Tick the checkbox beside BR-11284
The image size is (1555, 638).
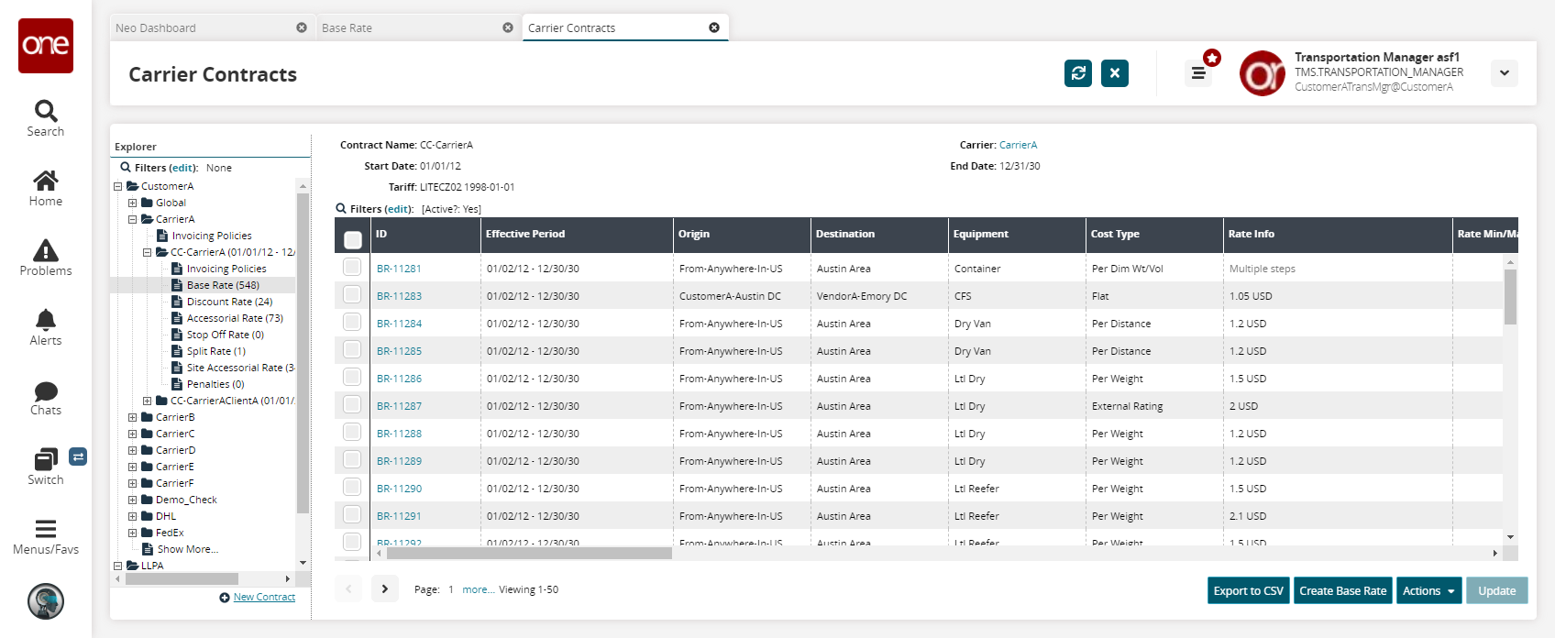[x=352, y=323]
